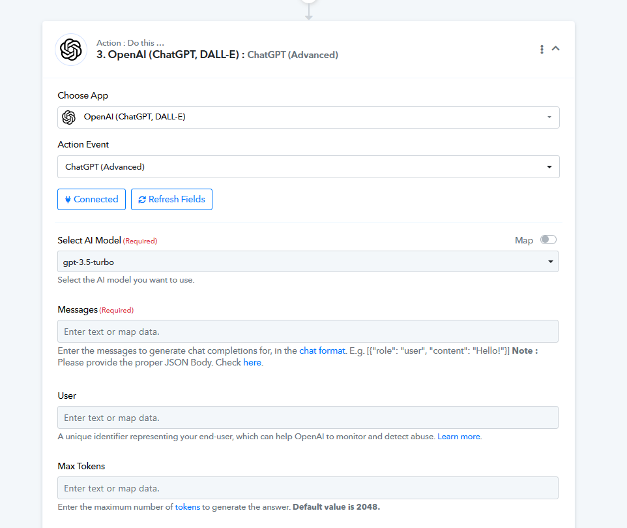The width and height of the screenshot is (627, 528).
Task: Open the Select AI Model dropdown
Action: (308, 262)
